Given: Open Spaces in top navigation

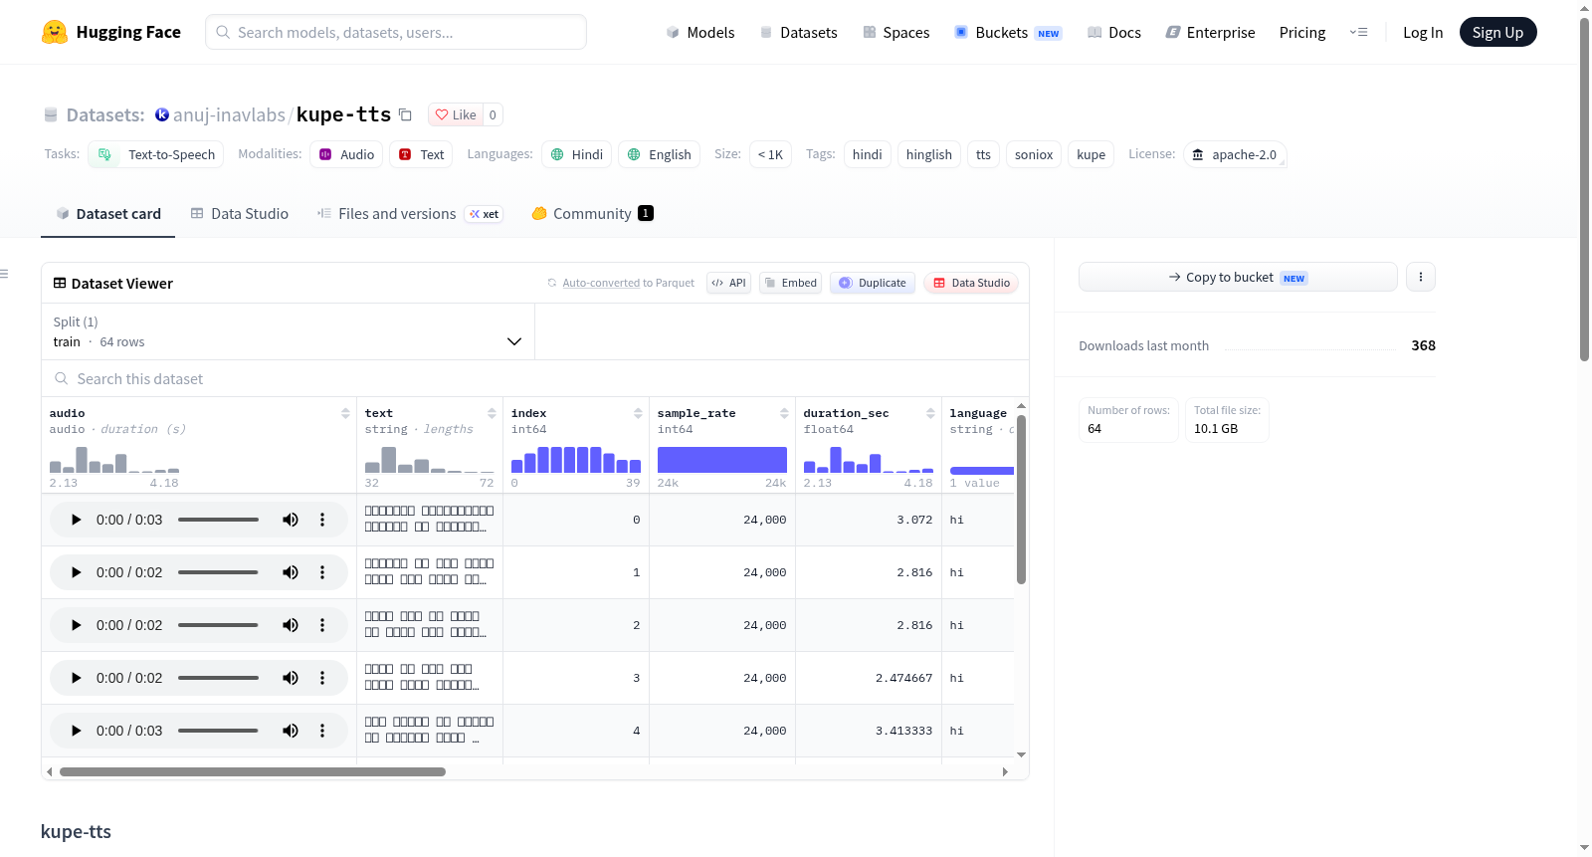Looking at the screenshot, I should click(x=896, y=33).
